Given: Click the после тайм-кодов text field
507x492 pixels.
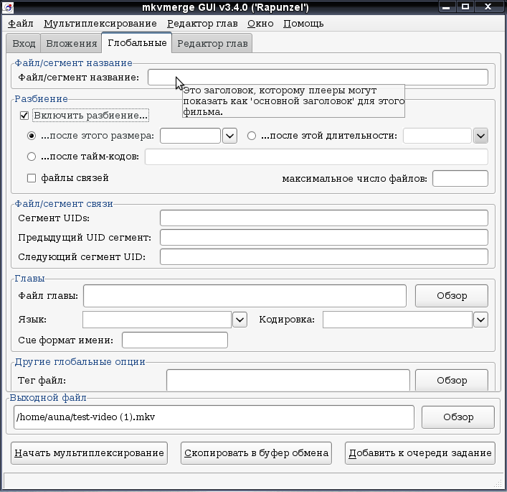Looking at the screenshot, I should coord(316,157).
